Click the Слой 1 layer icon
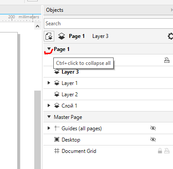 [57, 105]
